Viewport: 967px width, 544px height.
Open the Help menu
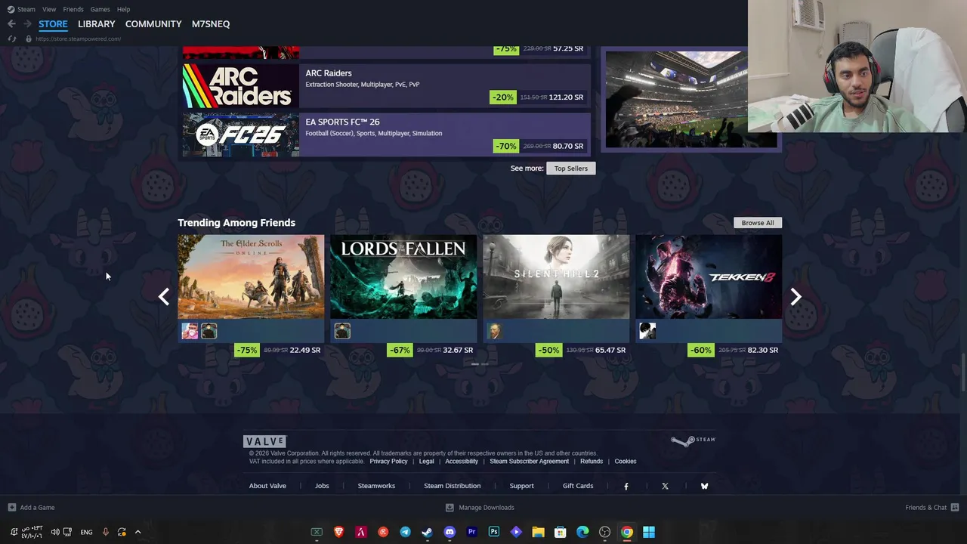click(x=123, y=9)
